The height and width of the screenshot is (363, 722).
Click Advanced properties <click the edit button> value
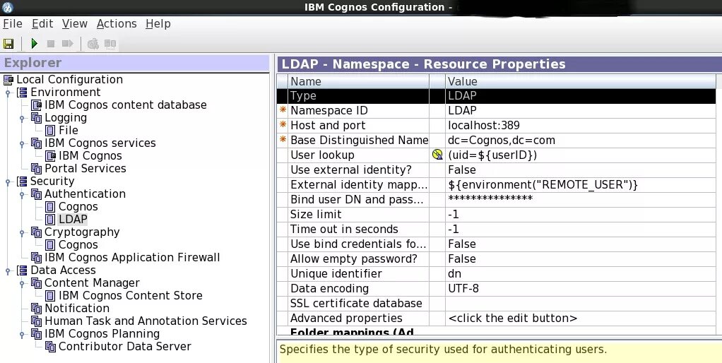[581, 318]
